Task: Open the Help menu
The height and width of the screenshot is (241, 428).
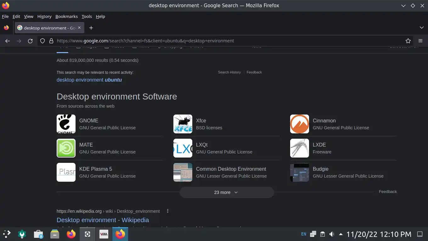Action: 100,16
